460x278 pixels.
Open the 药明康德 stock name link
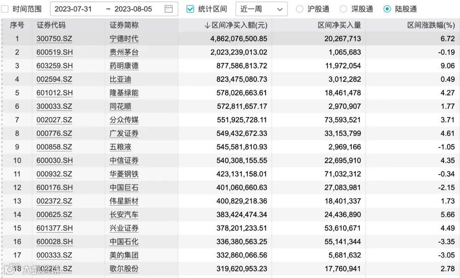click(124, 66)
